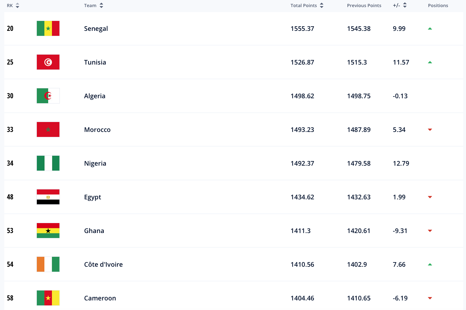The image size is (466, 310).
Task: Open the Egypt team link
Action: pos(92,197)
